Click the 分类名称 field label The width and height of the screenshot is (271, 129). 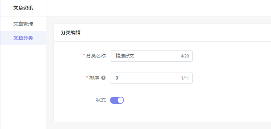tap(96, 56)
